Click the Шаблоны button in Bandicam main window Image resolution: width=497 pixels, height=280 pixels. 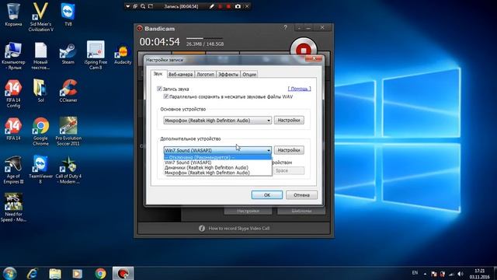point(301,211)
